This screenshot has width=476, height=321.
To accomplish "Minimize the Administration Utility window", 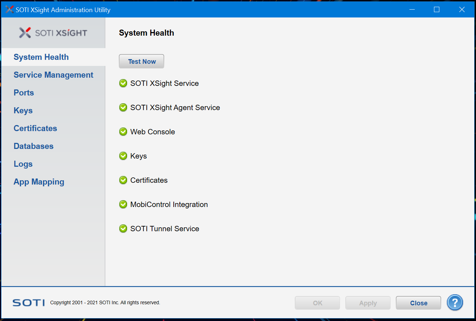I will click(x=412, y=10).
